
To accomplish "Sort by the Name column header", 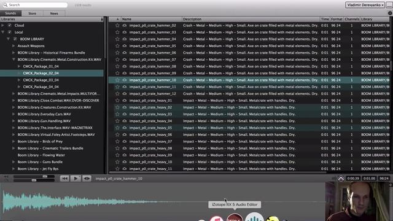I will 152,19.
